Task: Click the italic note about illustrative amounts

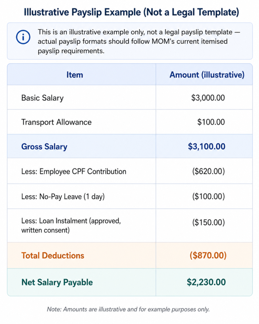Action: pos(128,309)
